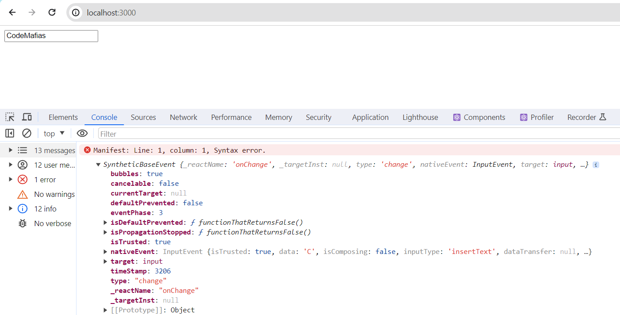The height and width of the screenshot is (315, 620).
Task: Select the 12 user messages person icon
Action: 23,165
